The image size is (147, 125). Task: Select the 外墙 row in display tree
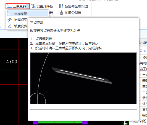tap(145, 104)
